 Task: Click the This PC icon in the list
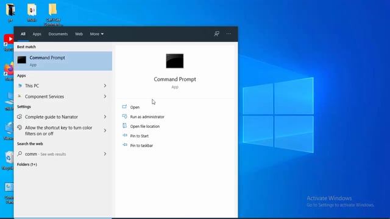click(19, 86)
